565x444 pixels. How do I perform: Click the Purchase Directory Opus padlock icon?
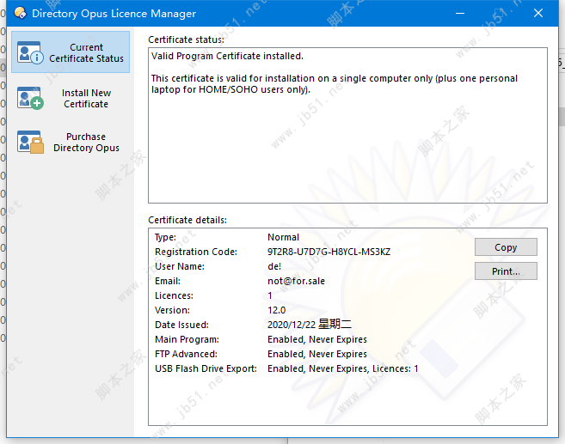(x=30, y=143)
